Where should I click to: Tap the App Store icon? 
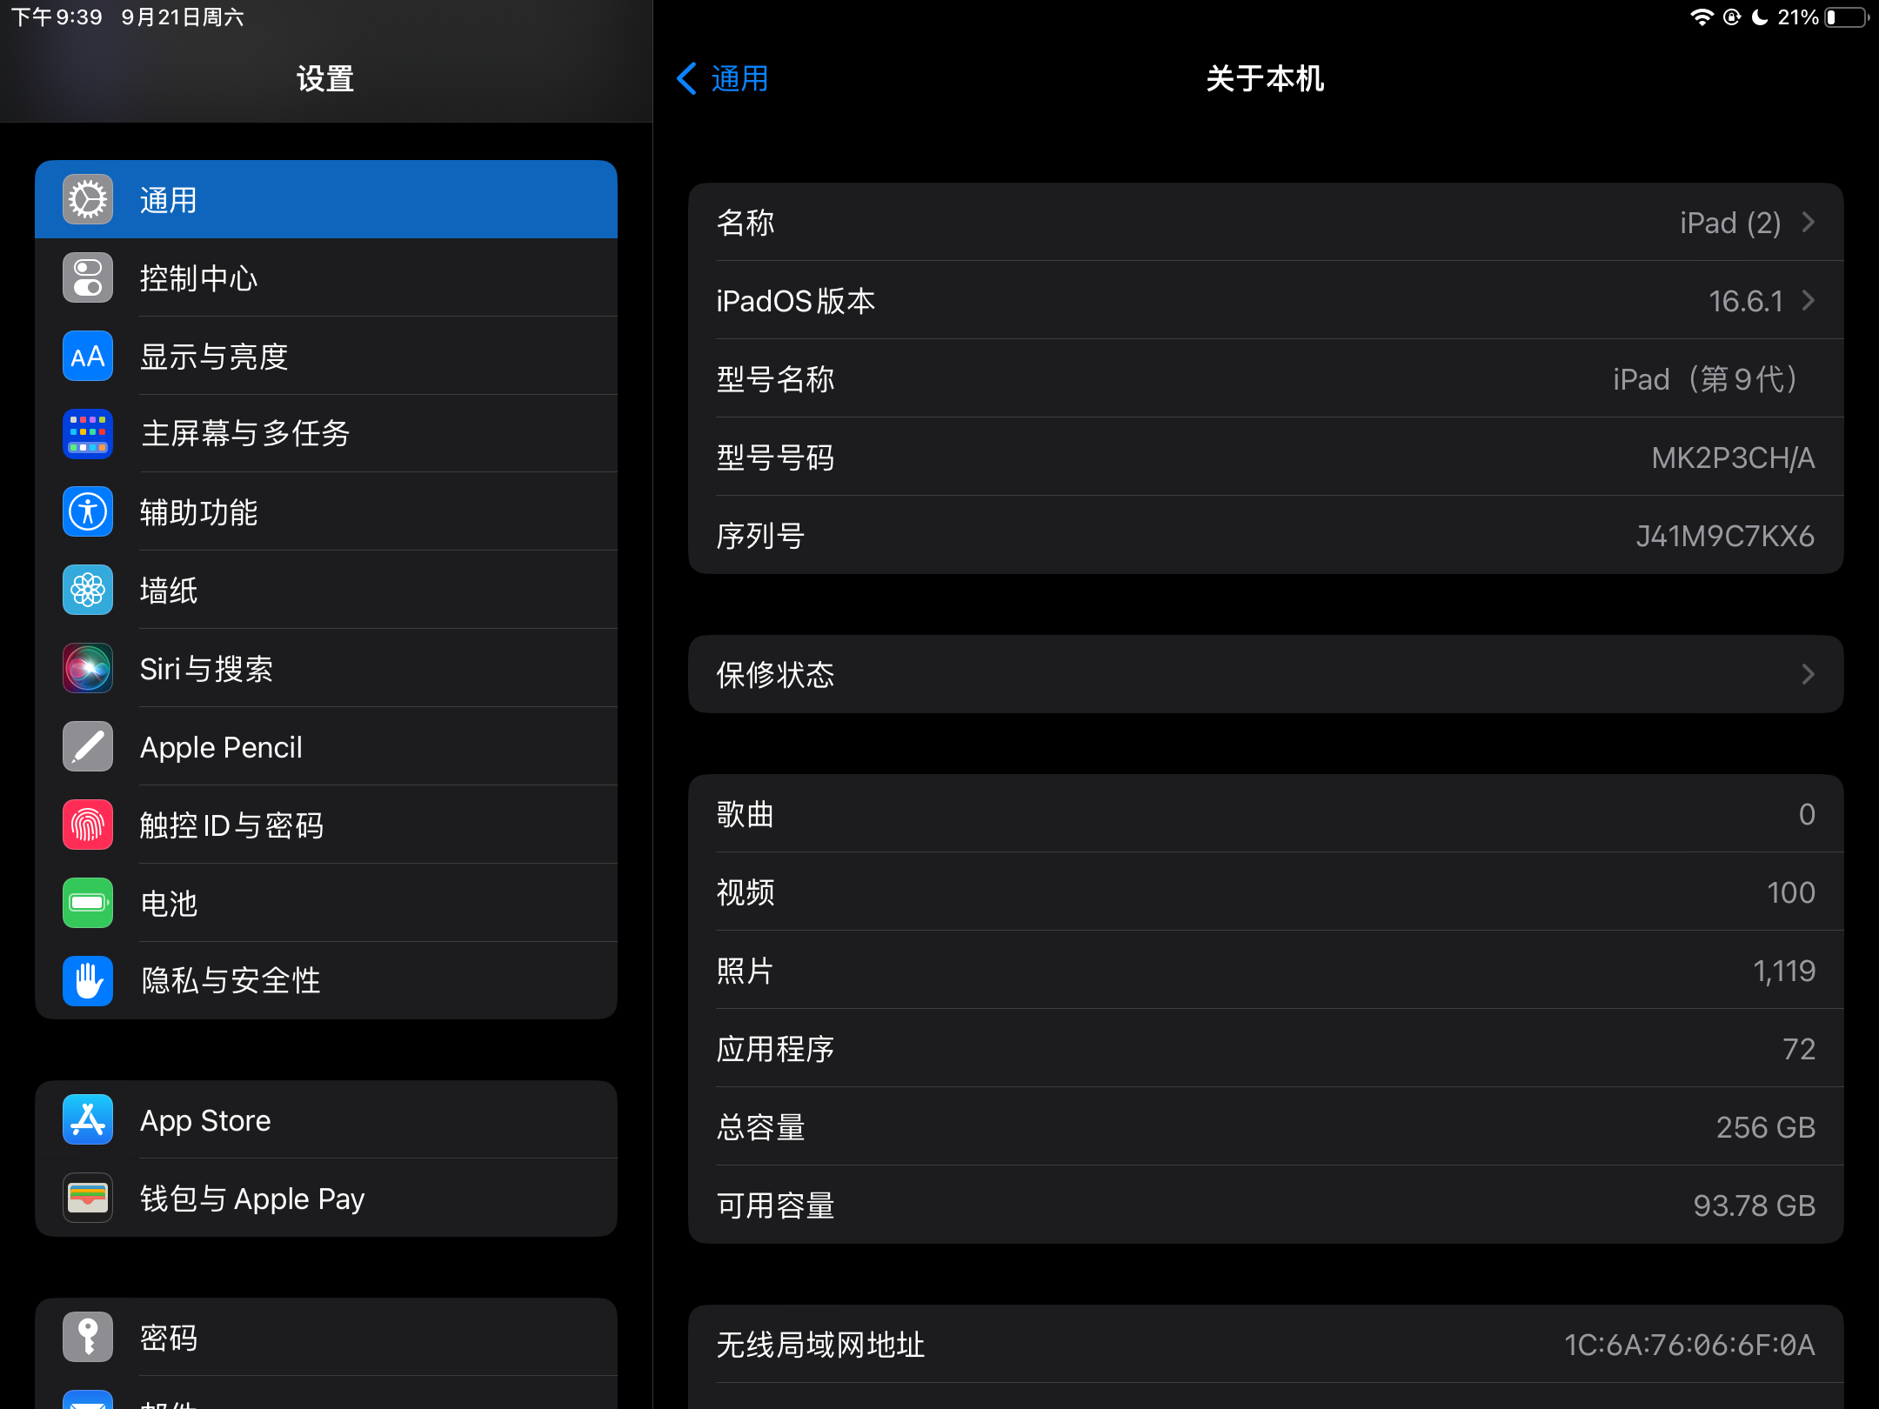[88, 1120]
